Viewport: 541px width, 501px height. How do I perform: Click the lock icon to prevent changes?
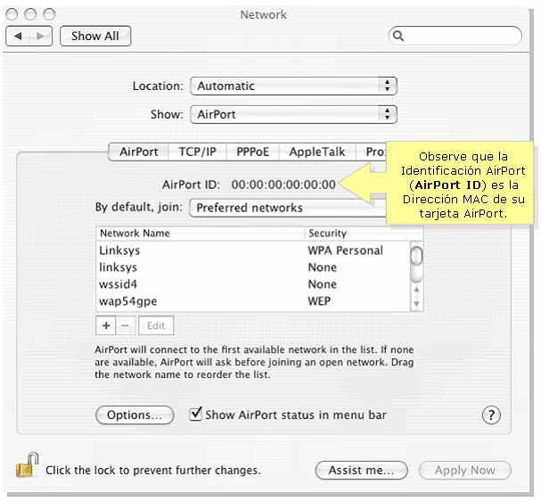(x=28, y=467)
